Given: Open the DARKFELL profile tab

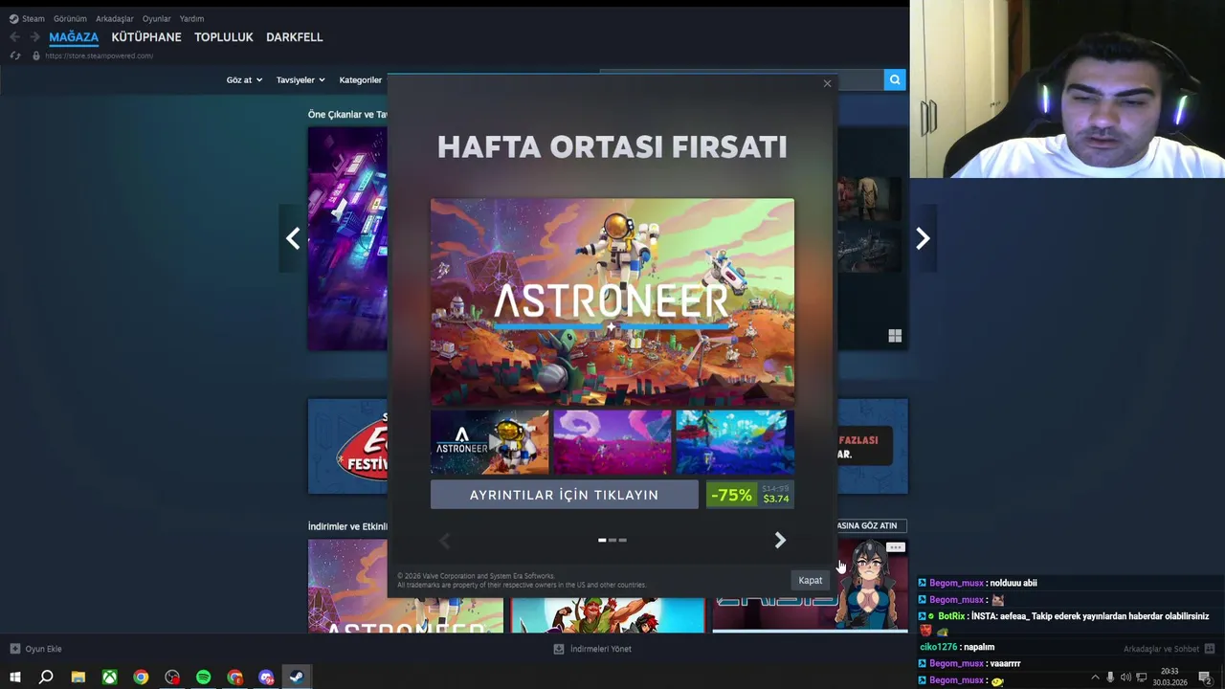Looking at the screenshot, I should point(295,37).
